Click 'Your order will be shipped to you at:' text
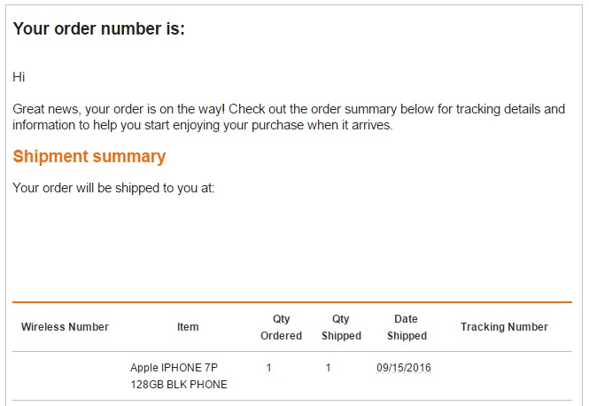The width and height of the screenshot is (589, 406). click(114, 188)
